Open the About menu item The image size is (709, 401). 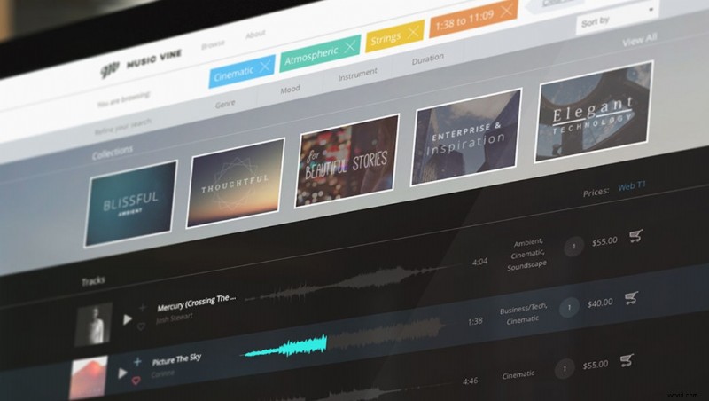255,34
